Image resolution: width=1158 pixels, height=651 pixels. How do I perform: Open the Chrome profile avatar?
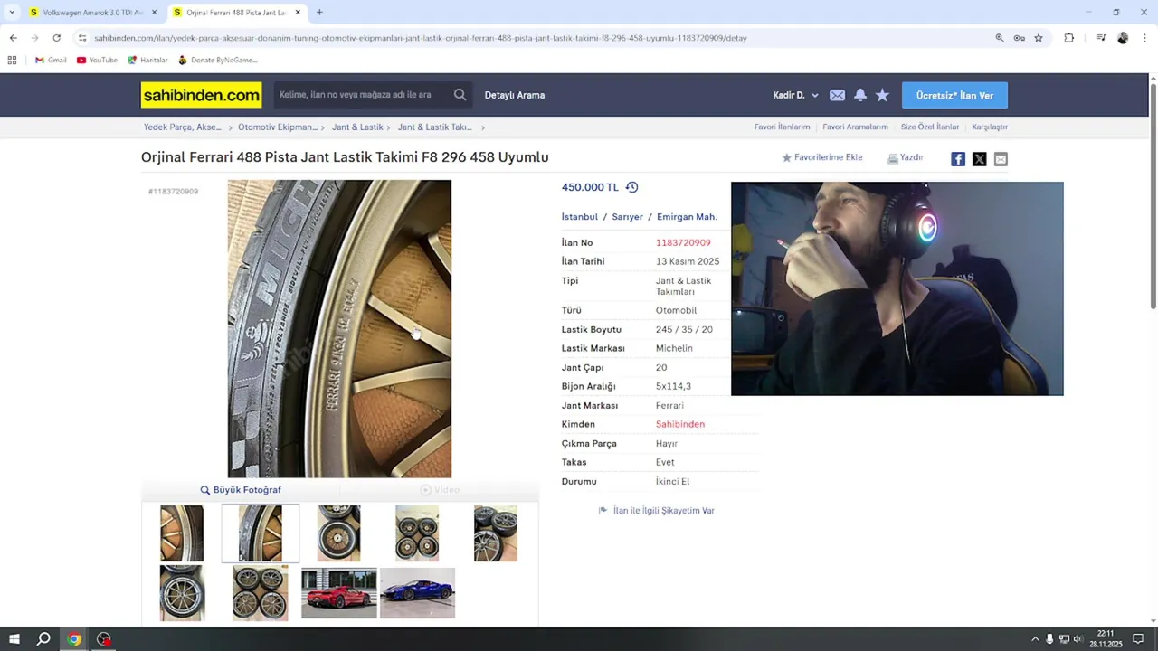pos(1123,38)
